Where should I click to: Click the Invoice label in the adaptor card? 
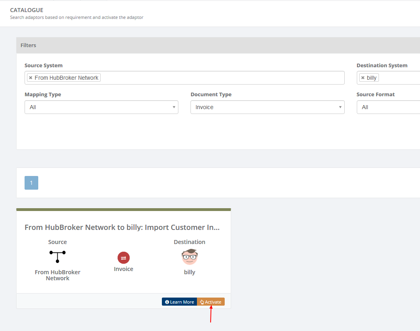point(124,269)
